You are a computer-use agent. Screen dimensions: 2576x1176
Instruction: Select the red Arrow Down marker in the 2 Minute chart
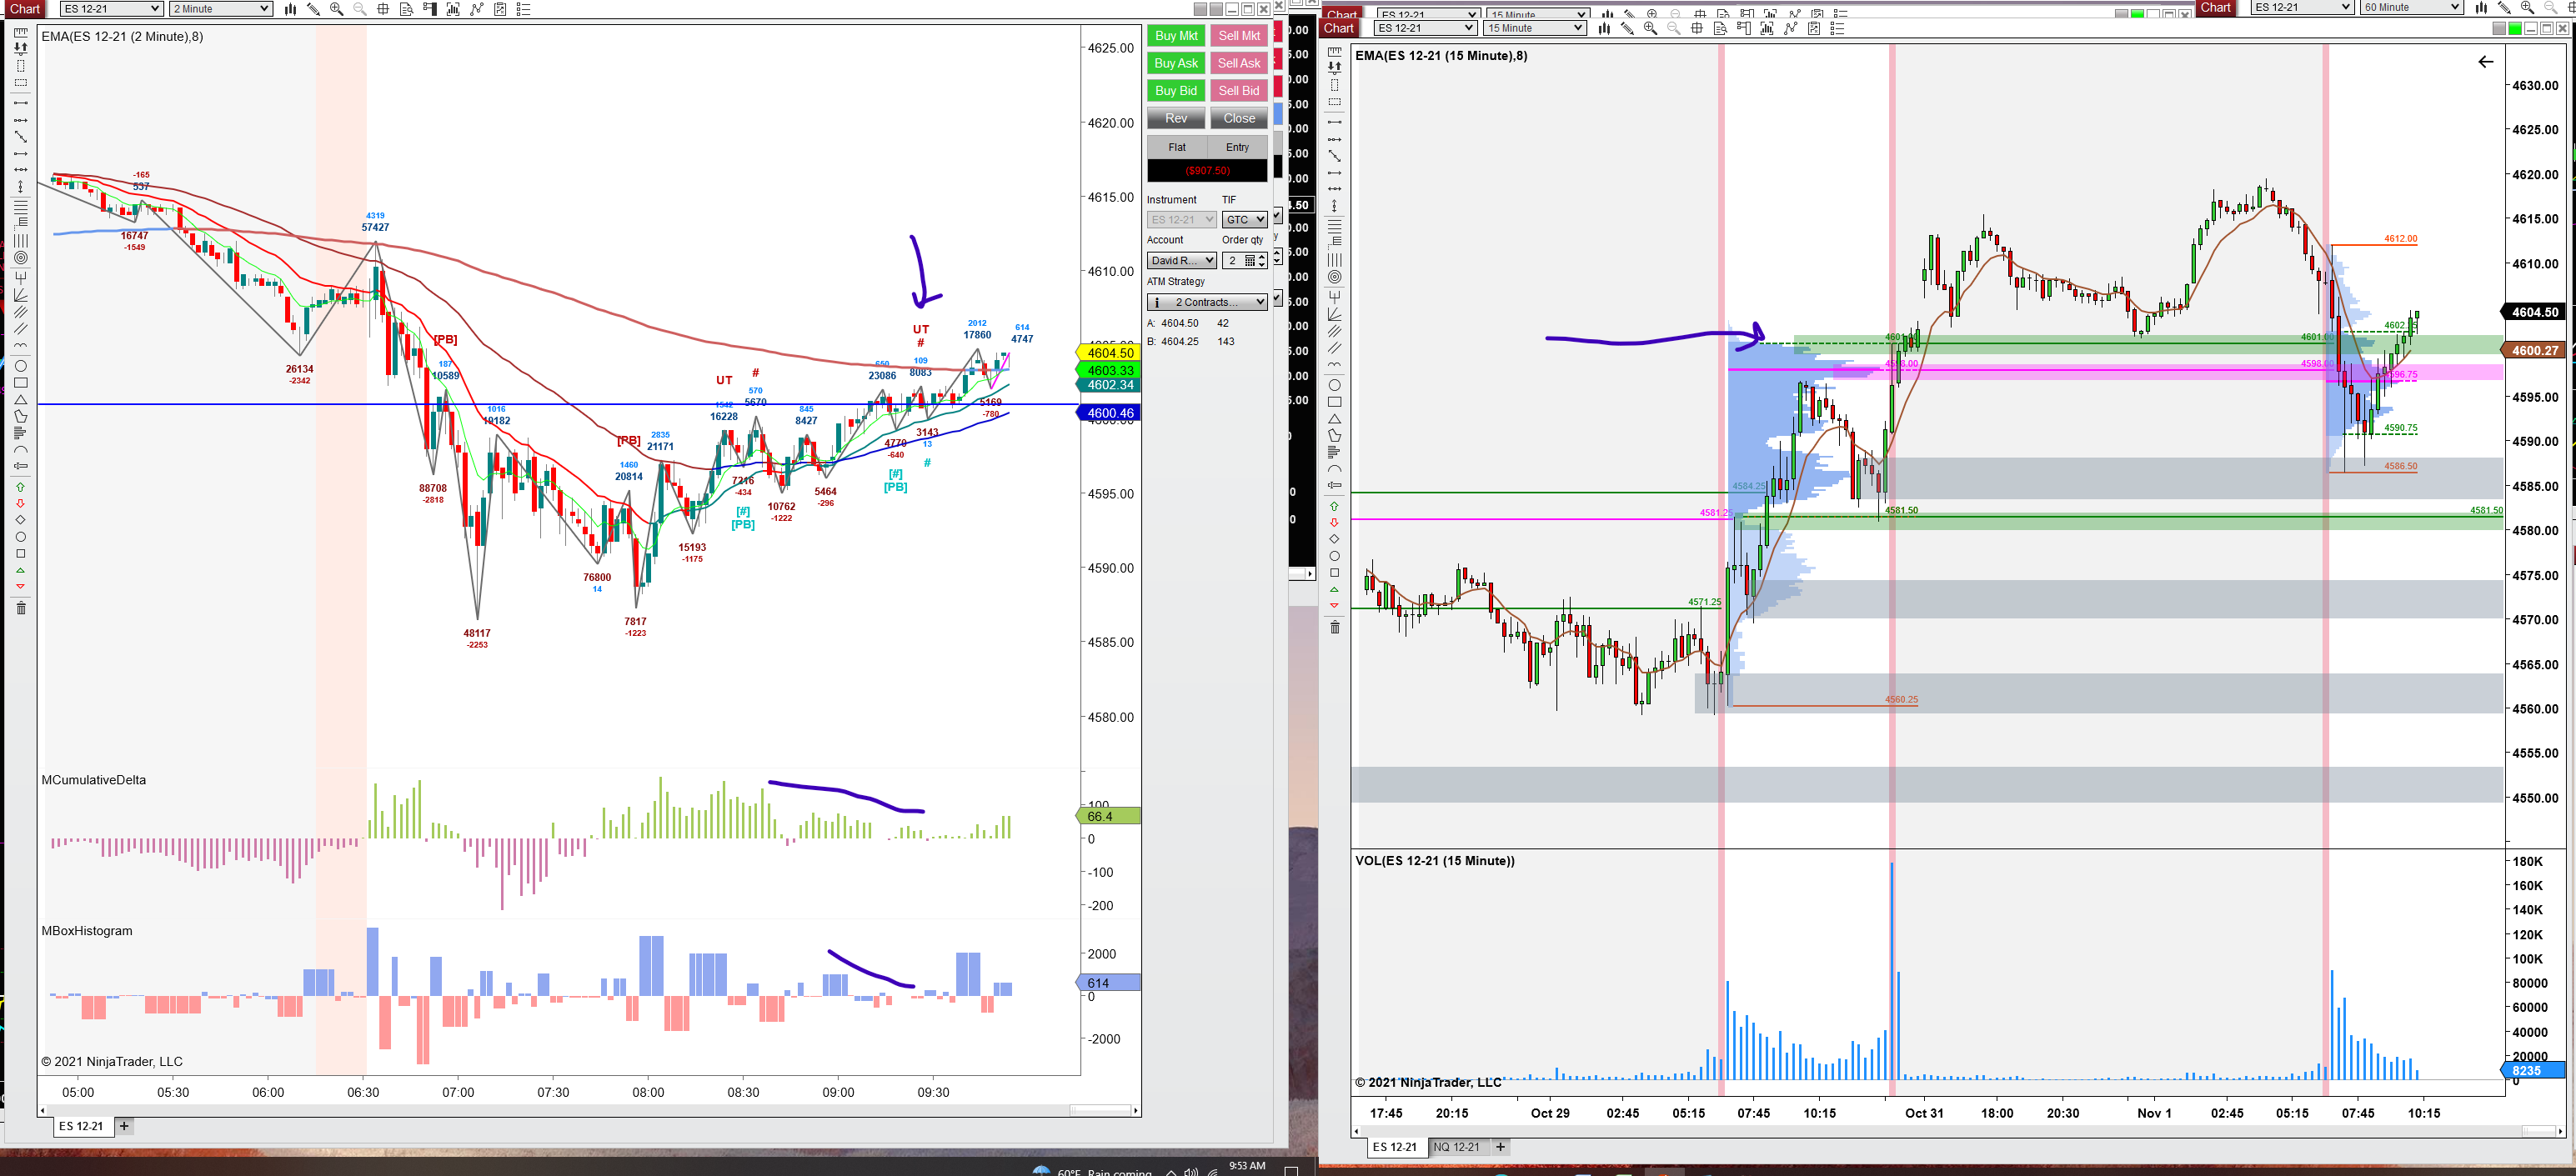[20, 503]
